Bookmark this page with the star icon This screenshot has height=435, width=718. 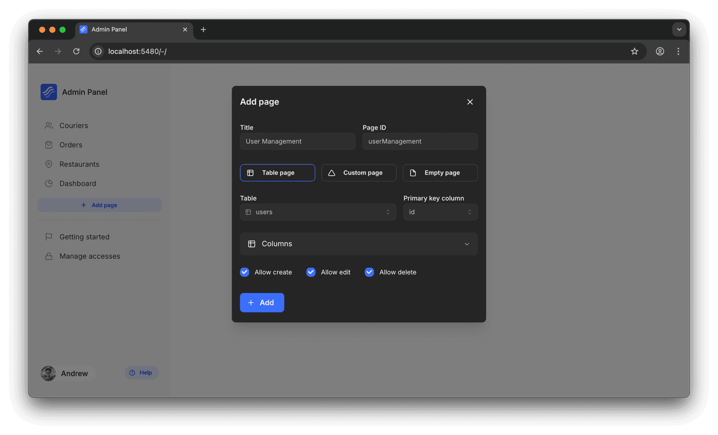pyautogui.click(x=634, y=51)
